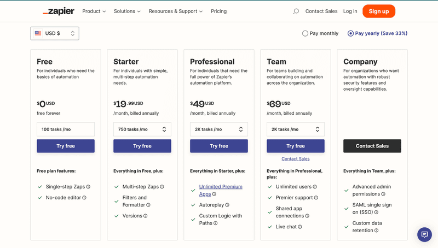The image size is (438, 248).
Task: Expand the Product menu
Action: point(94,11)
